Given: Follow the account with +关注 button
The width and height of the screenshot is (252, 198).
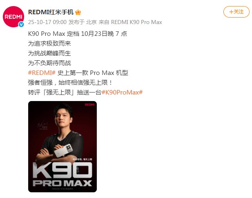Looking at the screenshot, I should pos(236,12).
